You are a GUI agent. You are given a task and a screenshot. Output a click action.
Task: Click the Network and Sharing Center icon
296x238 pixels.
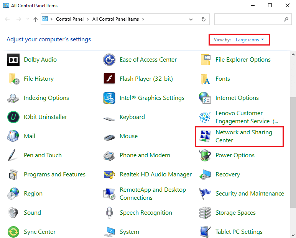click(x=205, y=136)
